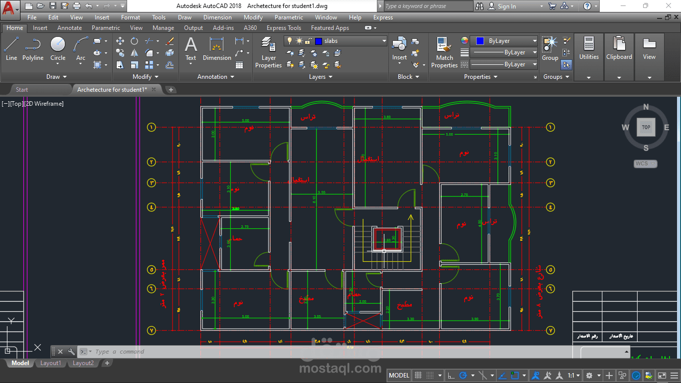Click the Stretch tool icon

[x=120, y=65]
